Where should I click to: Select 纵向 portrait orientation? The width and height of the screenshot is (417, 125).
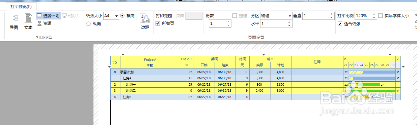94,24
